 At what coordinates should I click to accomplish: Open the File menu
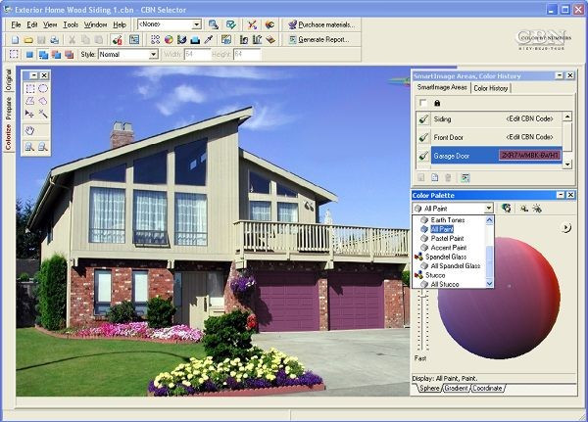[16, 24]
